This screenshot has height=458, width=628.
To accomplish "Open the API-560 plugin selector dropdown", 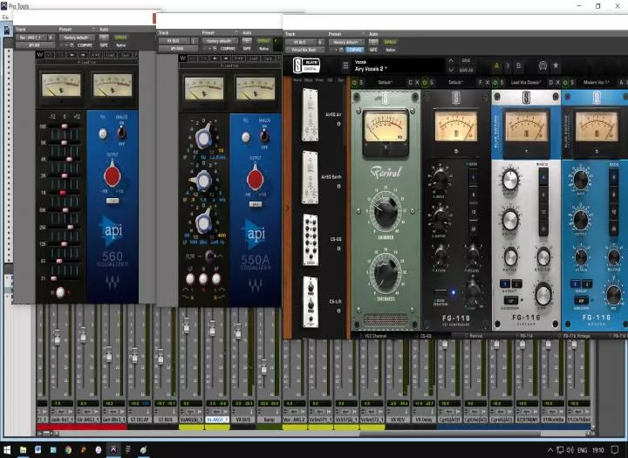I will click(x=35, y=45).
